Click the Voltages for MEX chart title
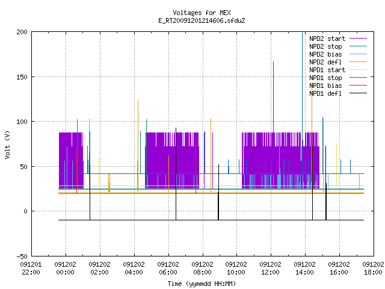This screenshot has height=289, width=385. coord(202,13)
